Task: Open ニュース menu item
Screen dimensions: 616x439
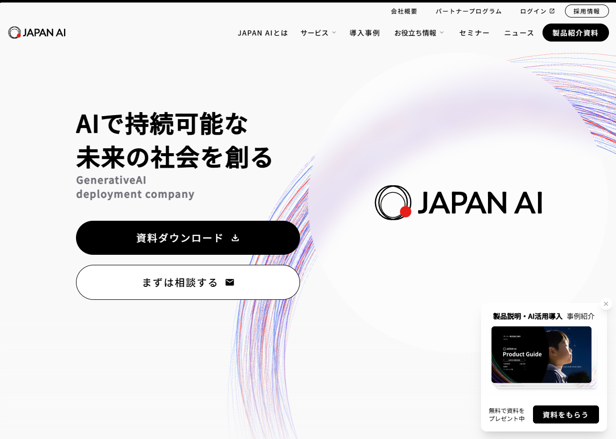Action: (519, 33)
